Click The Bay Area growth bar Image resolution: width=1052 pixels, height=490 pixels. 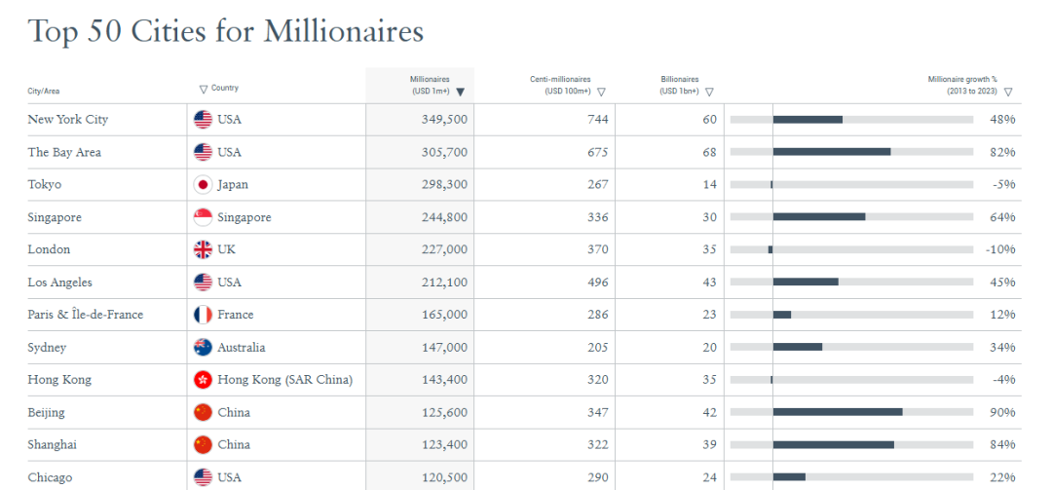pyautogui.click(x=832, y=152)
